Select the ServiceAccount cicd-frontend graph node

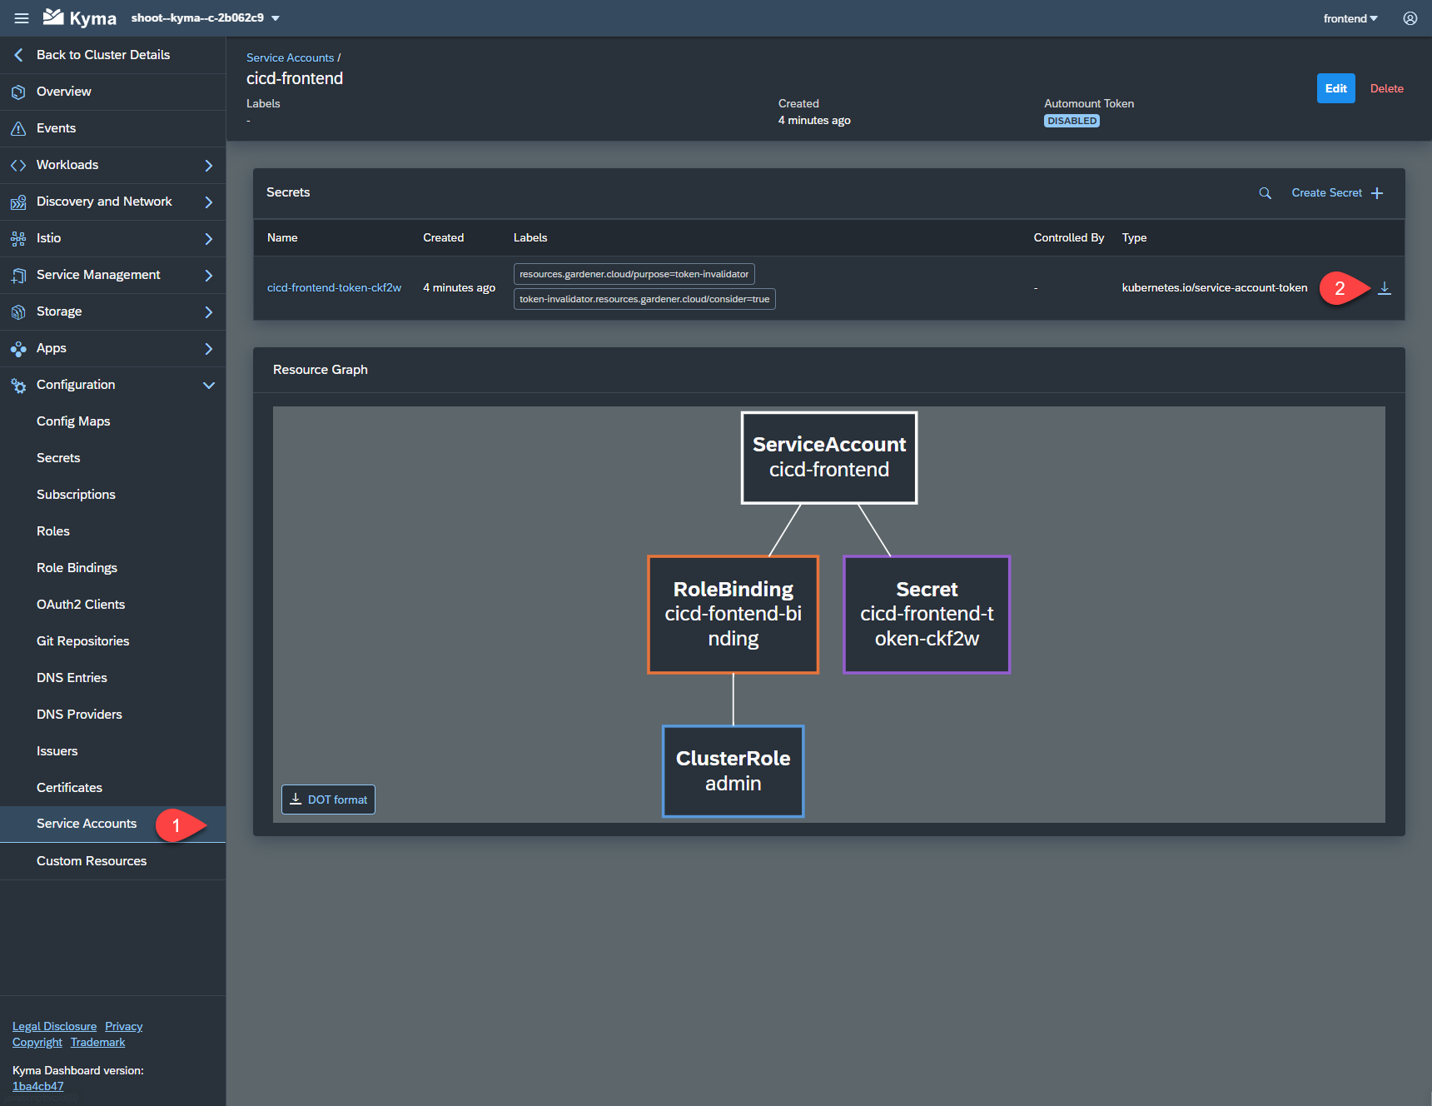click(829, 458)
